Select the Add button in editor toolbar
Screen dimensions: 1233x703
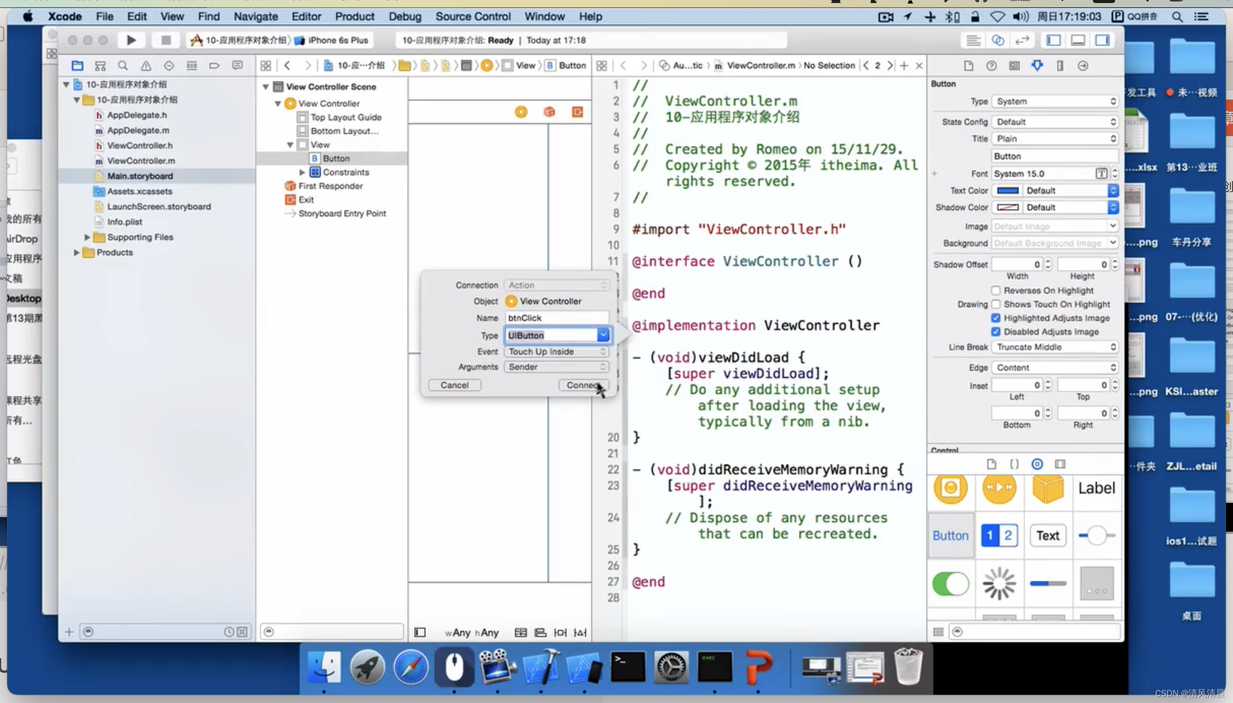click(x=904, y=65)
